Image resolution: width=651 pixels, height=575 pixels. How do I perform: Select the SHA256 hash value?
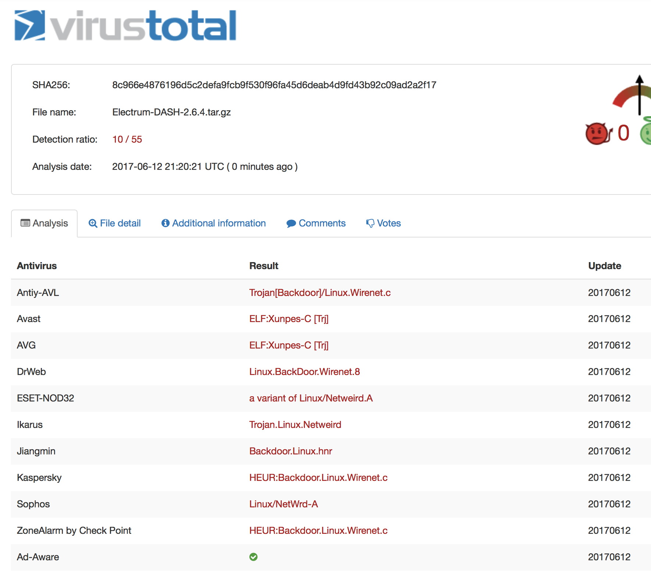274,85
